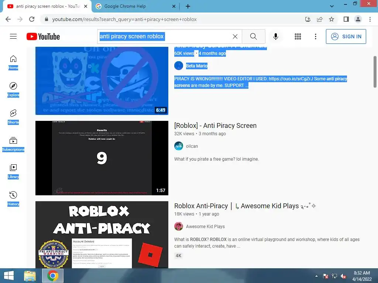Go back in Chrome
378x283 pixels.
tap(8, 19)
